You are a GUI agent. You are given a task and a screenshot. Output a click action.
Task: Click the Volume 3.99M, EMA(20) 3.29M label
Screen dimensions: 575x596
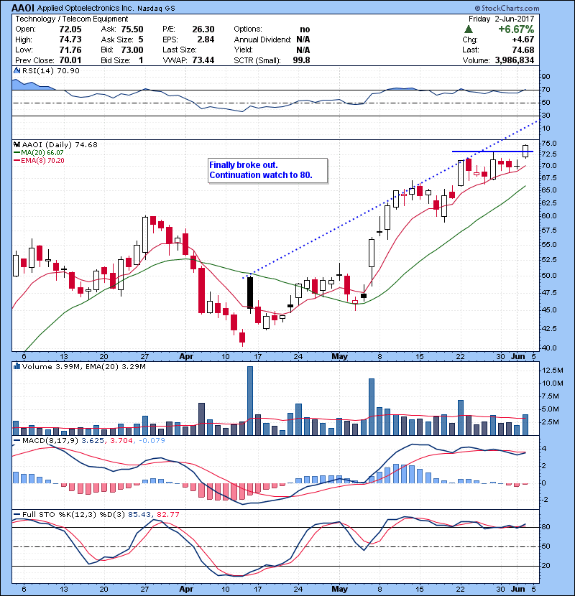pyautogui.click(x=83, y=366)
